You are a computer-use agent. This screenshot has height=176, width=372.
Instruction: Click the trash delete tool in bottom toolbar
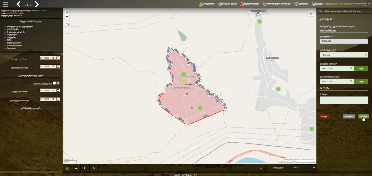pos(94,169)
